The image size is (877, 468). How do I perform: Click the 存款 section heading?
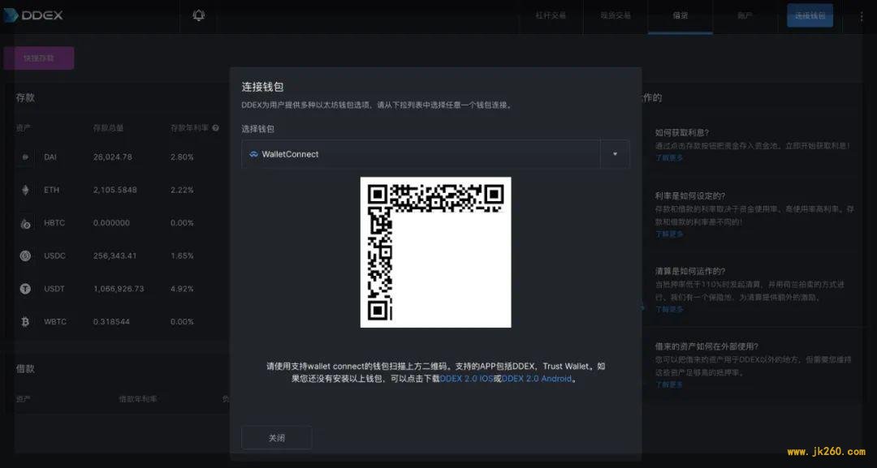[x=25, y=97]
